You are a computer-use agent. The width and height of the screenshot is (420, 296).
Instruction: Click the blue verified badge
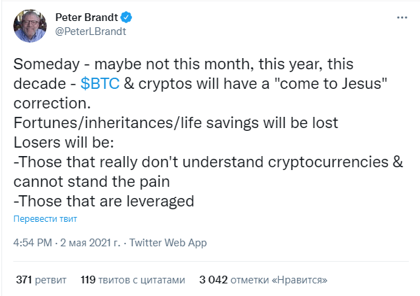126,17
